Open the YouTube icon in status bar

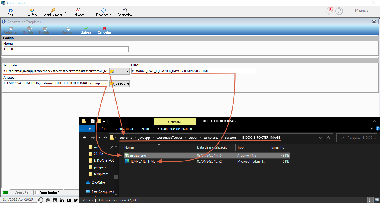click(x=69, y=200)
